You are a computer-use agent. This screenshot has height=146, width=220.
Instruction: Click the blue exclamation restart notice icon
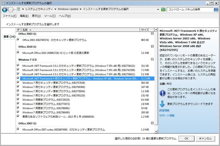click(163, 93)
